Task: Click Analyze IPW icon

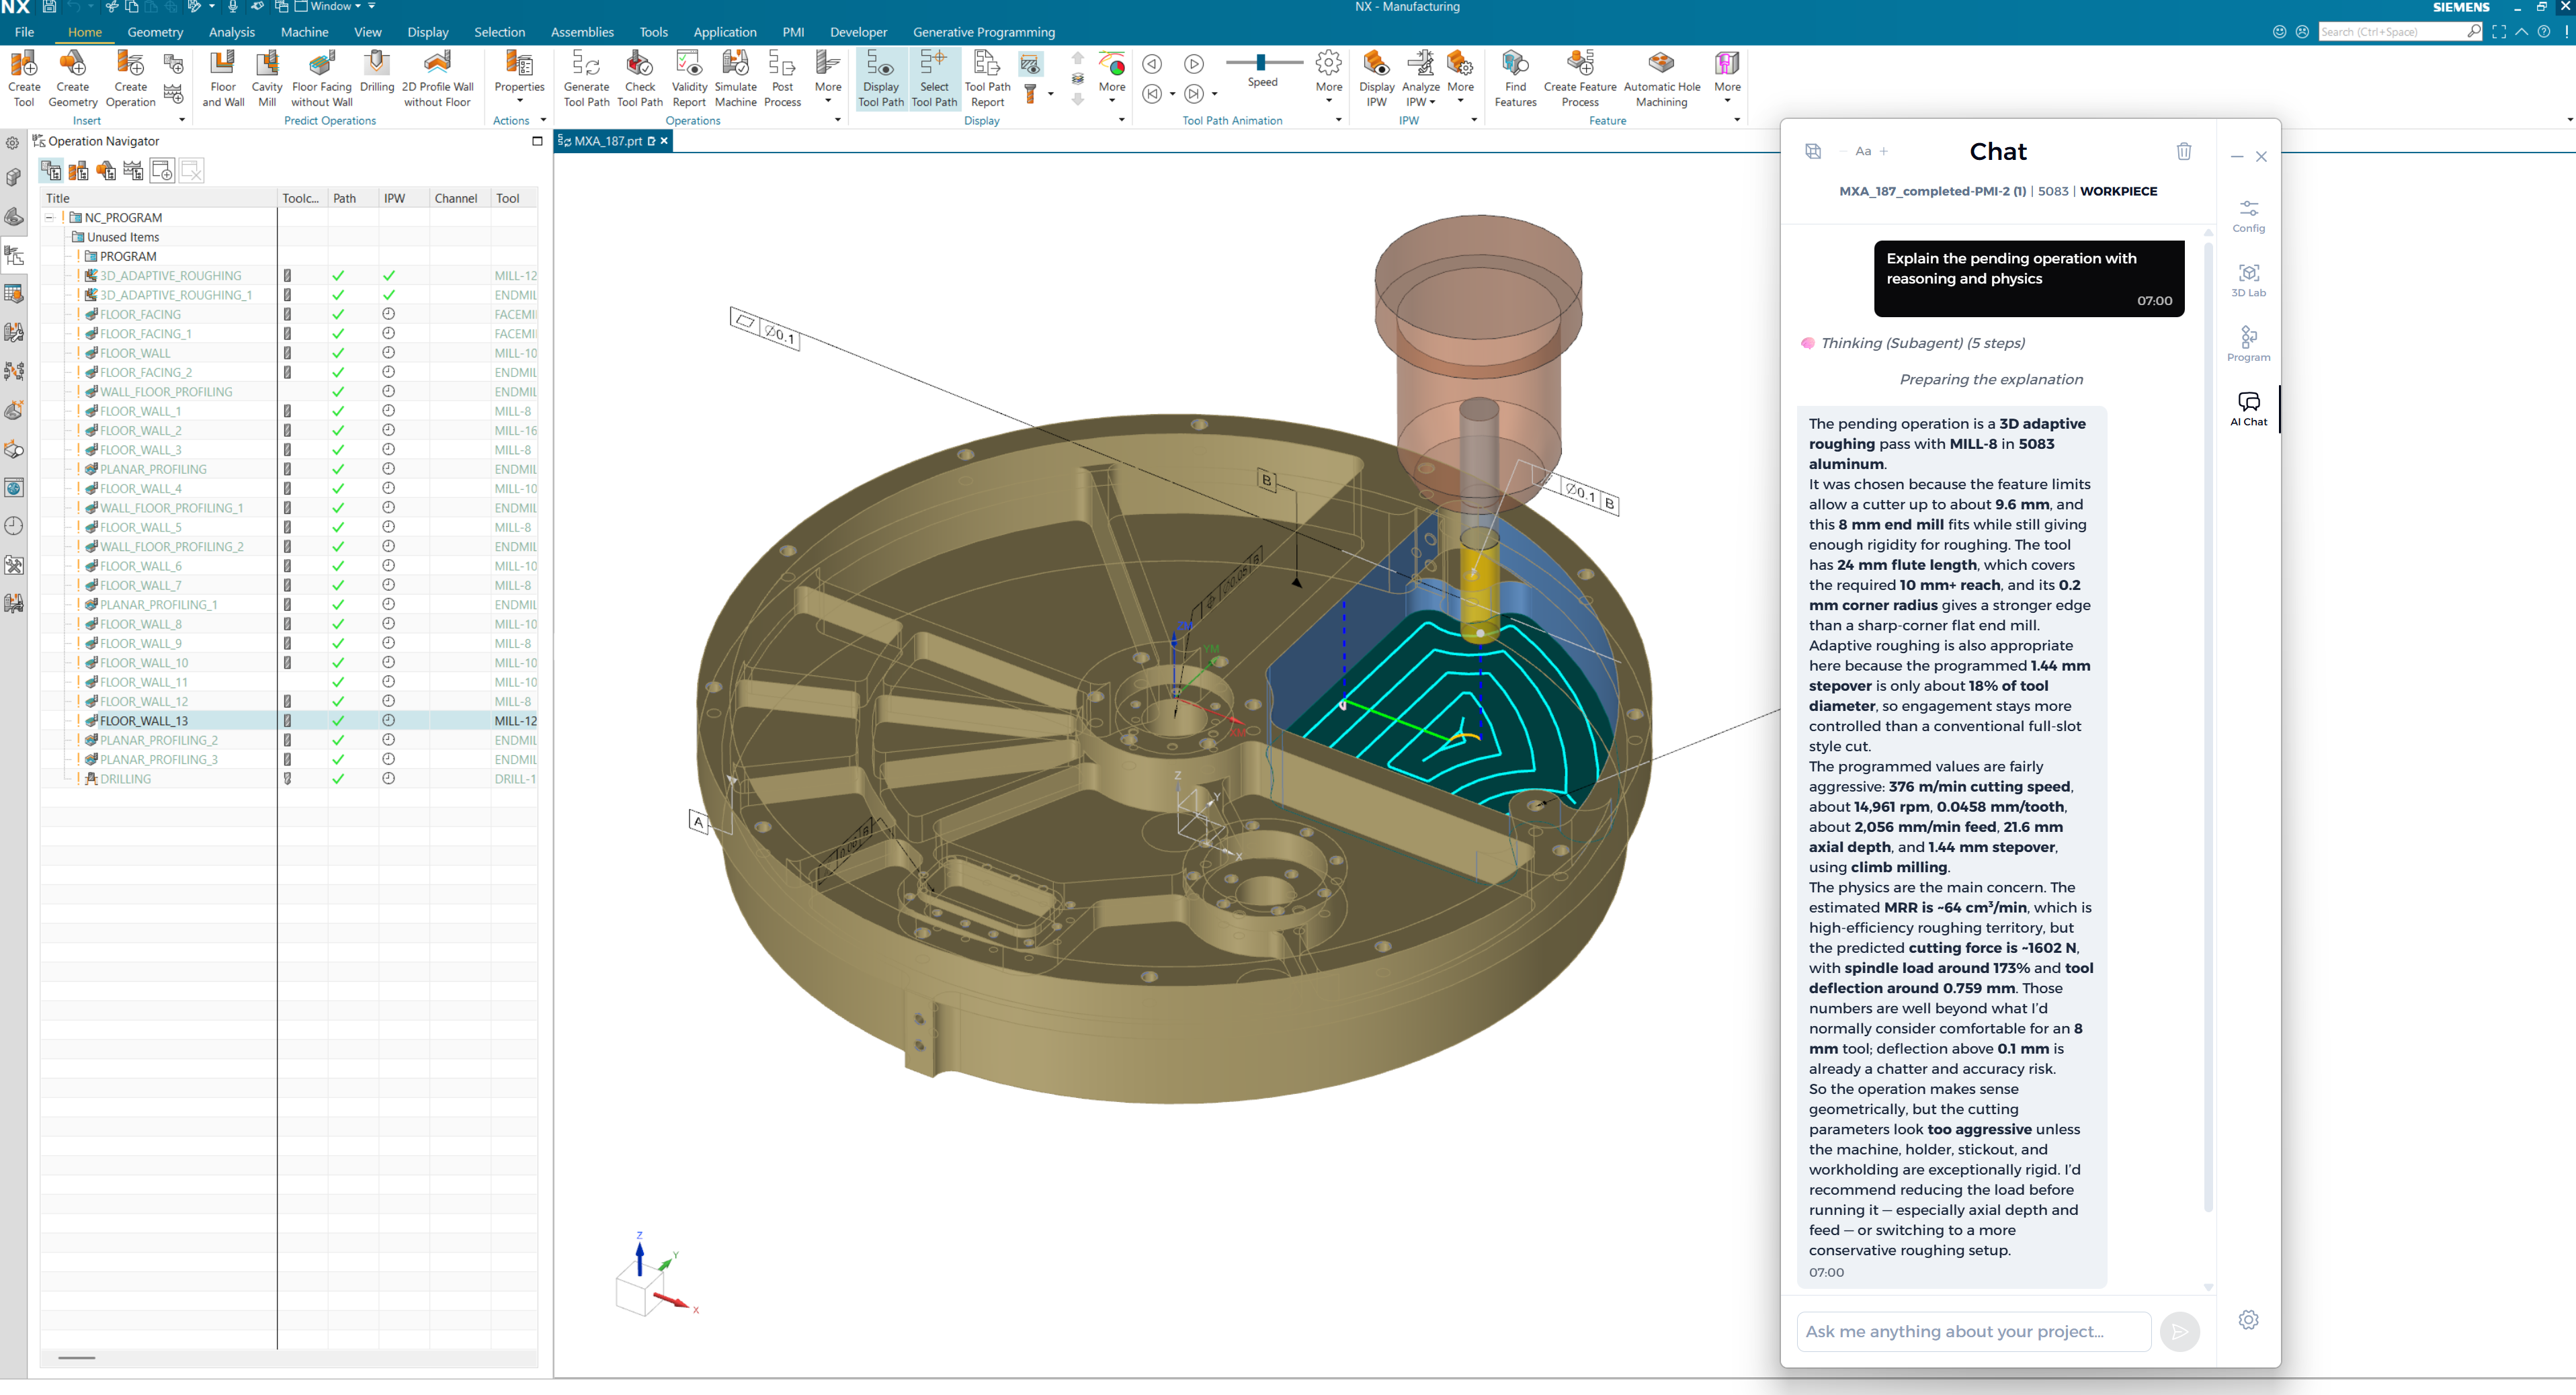Action: click(x=1420, y=78)
